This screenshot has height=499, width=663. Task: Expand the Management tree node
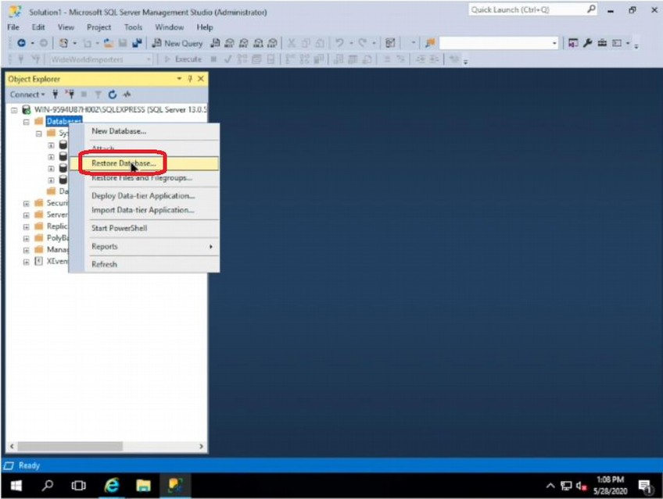click(26, 249)
